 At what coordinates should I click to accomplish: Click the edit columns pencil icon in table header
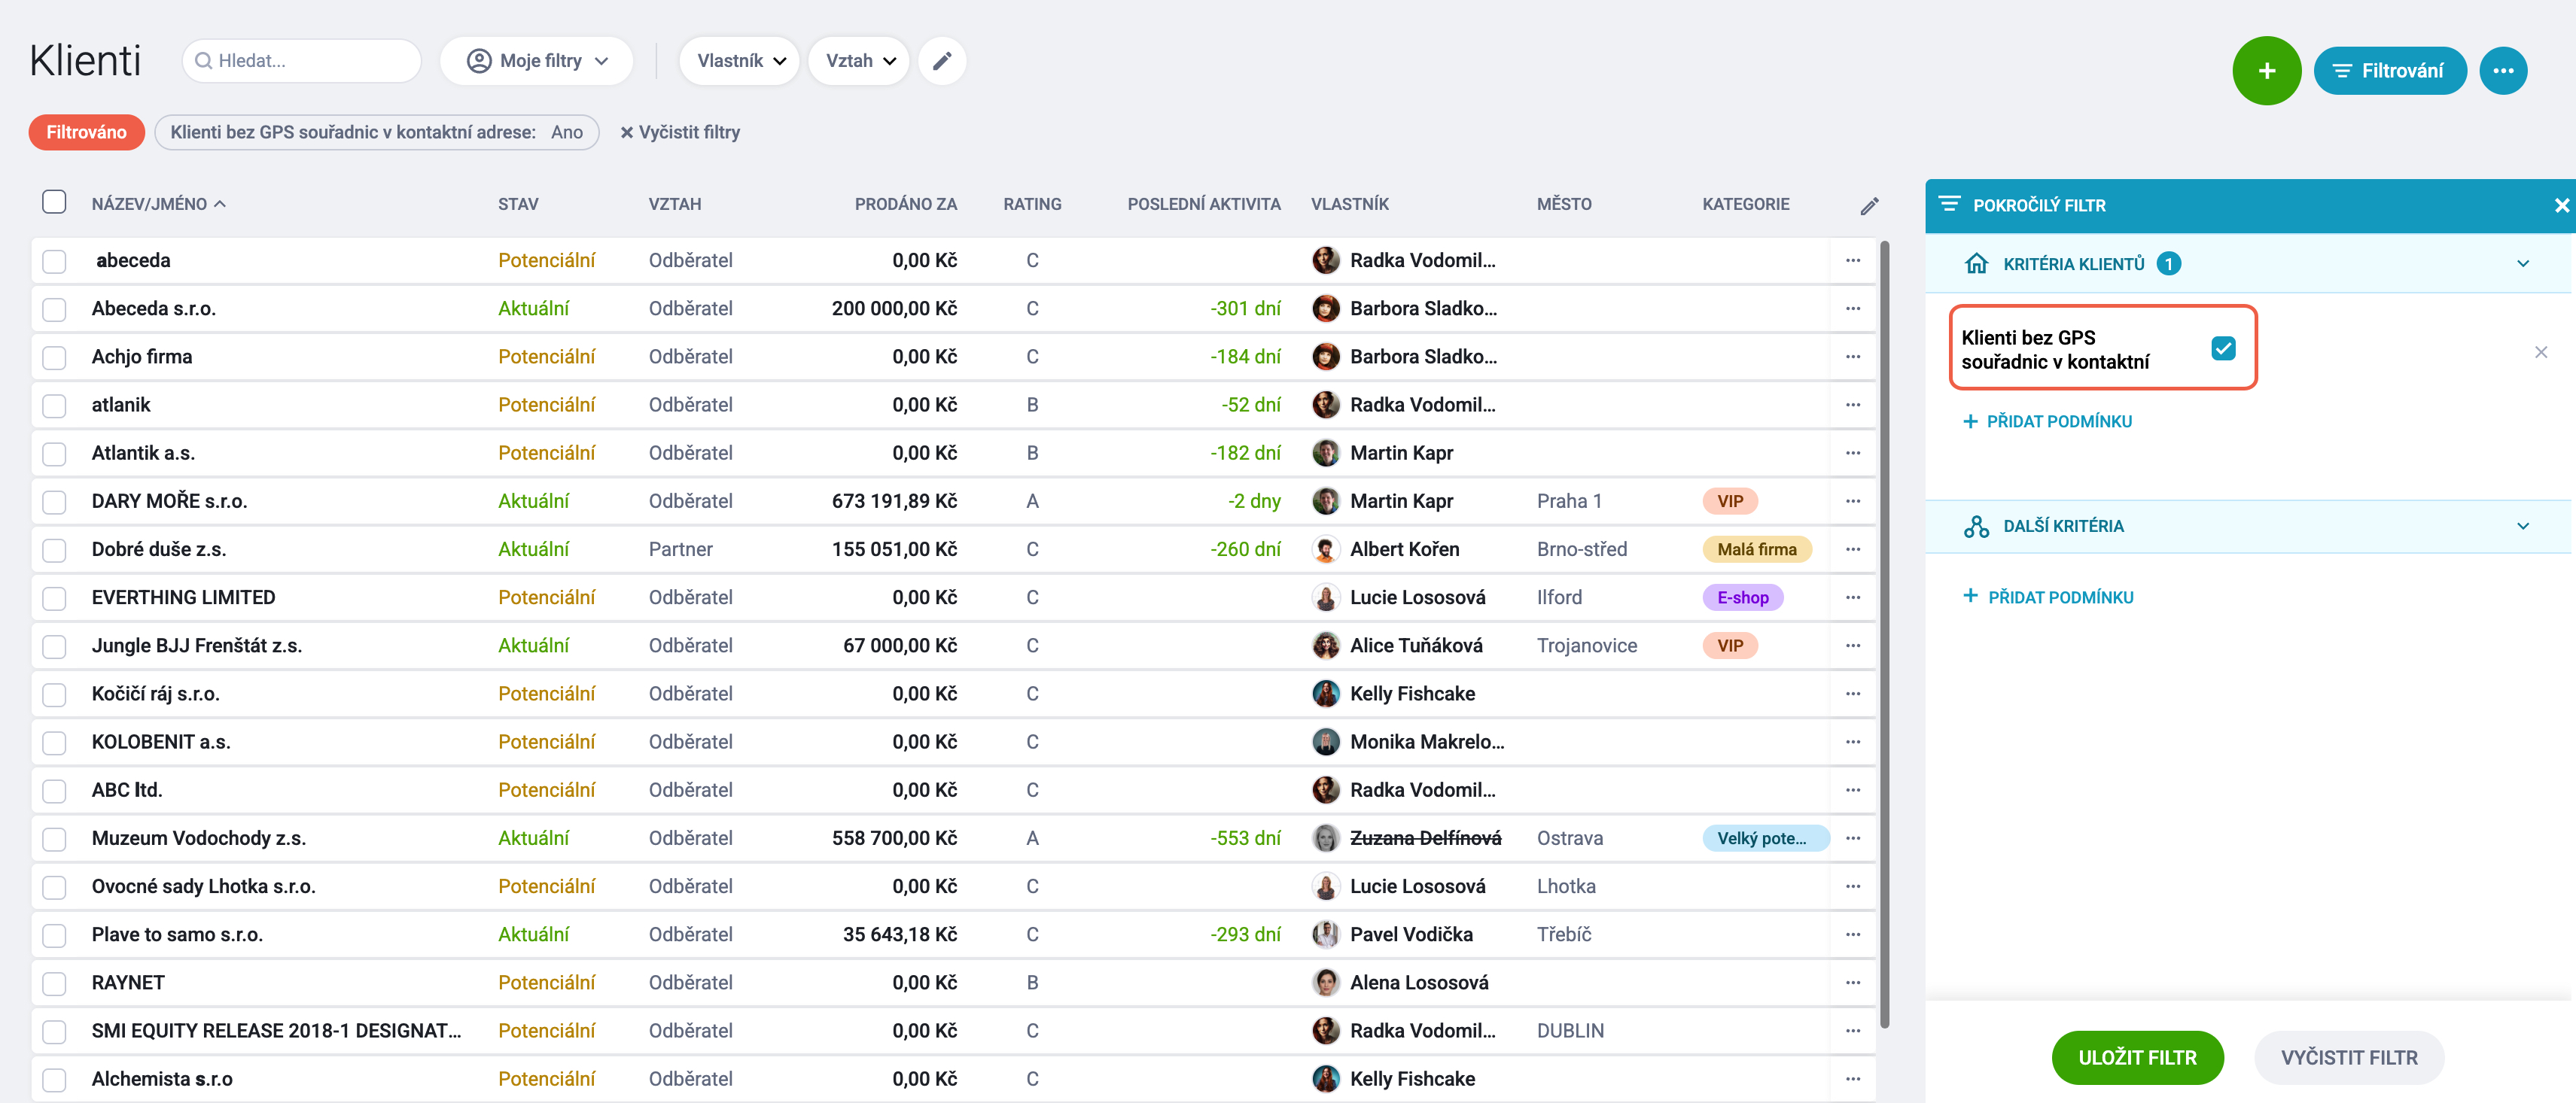(1869, 206)
